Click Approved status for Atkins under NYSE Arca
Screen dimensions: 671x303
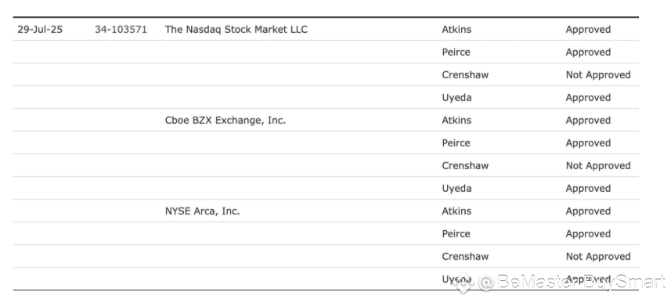point(588,211)
